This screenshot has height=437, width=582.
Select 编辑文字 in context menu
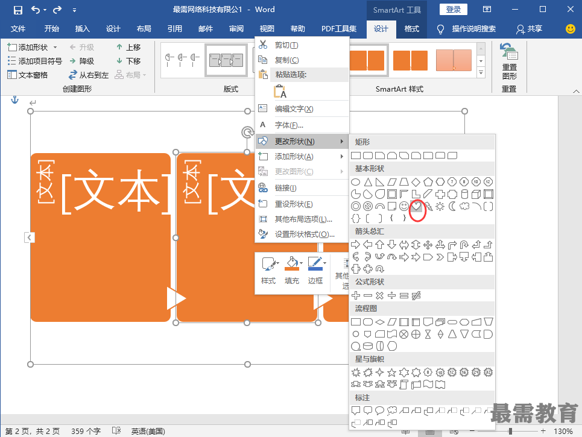(x=302, y=108)
